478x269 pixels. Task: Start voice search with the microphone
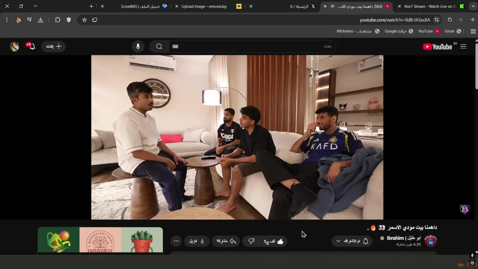[x=138, y=46]
